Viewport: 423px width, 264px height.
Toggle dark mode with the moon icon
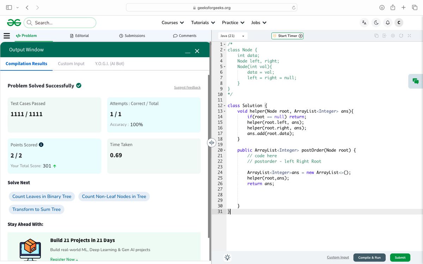[376, 22]
